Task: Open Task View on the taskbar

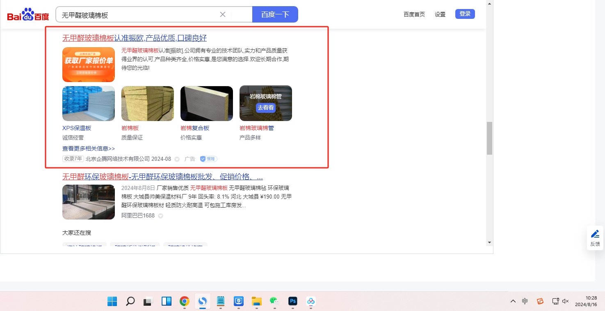Action: (x=148, y=301)
